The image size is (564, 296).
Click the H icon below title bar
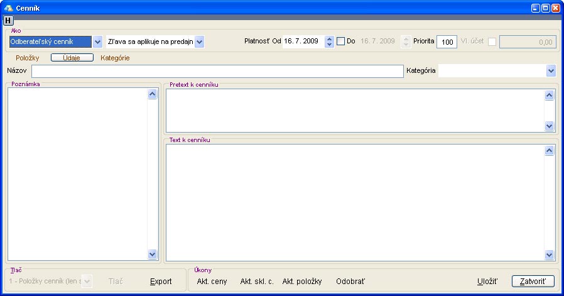pyautogui.click(x=8, y=20)
